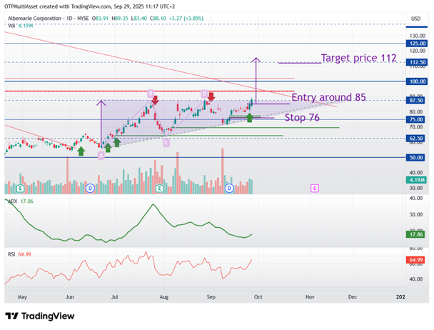The height and width of the screenshot is (330, 434).
Task: Click the Vol indicator legend label
Action: (11, 26)
